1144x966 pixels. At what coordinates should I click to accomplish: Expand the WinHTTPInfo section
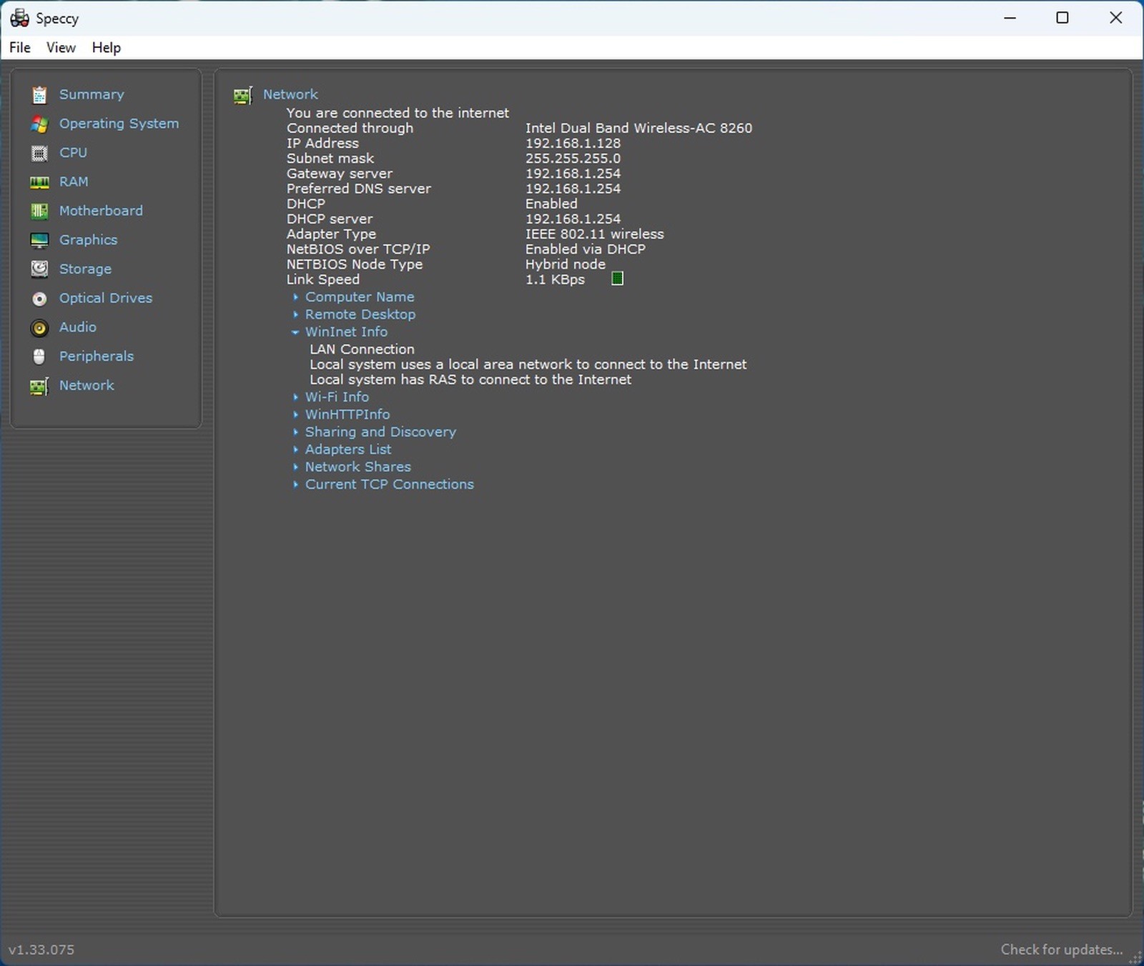pyautogui.click(x=295, y=414)
